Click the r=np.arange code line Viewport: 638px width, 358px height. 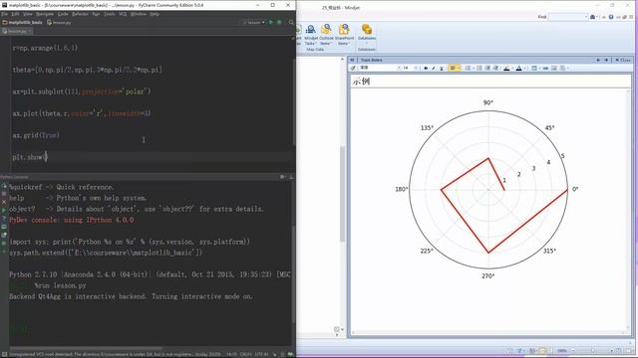(45, 48)
